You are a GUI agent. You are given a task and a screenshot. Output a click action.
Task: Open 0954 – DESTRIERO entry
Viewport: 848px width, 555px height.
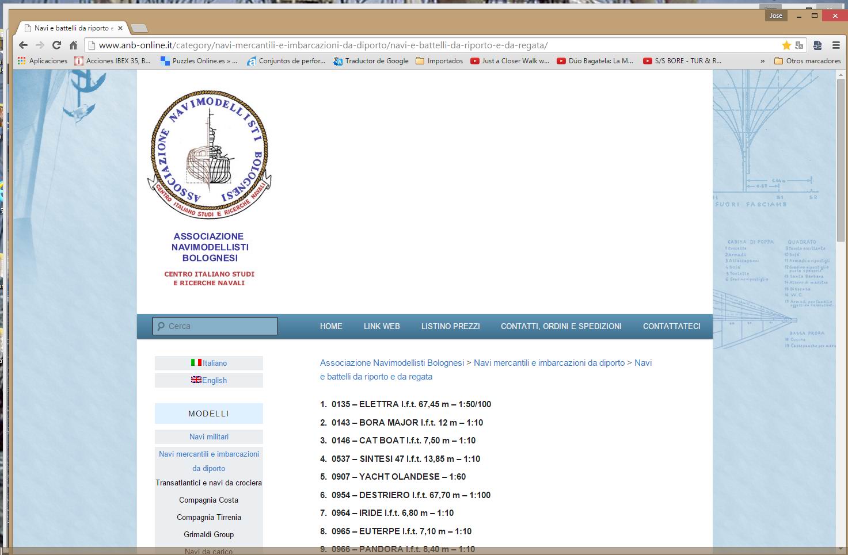[x=411, y=495]
